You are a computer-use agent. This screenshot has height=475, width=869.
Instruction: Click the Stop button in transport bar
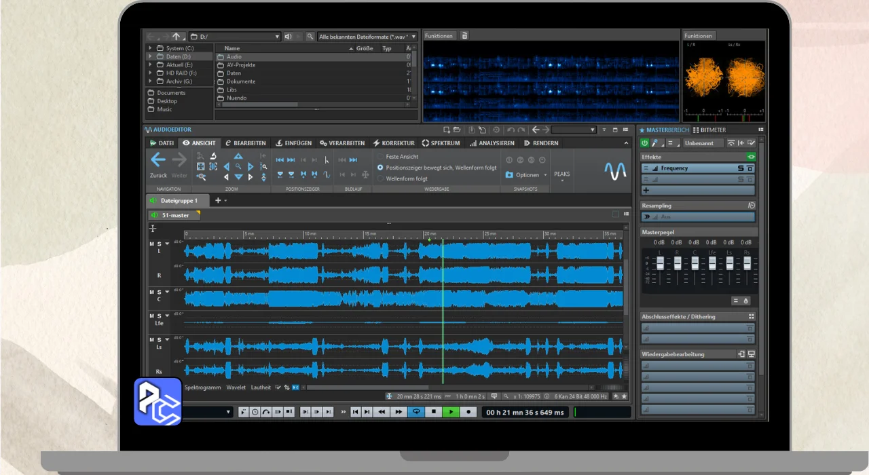point(432,412)
